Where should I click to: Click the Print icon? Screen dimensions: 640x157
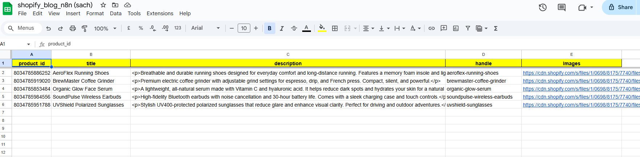pyautogui.click(x=73, y=28)
